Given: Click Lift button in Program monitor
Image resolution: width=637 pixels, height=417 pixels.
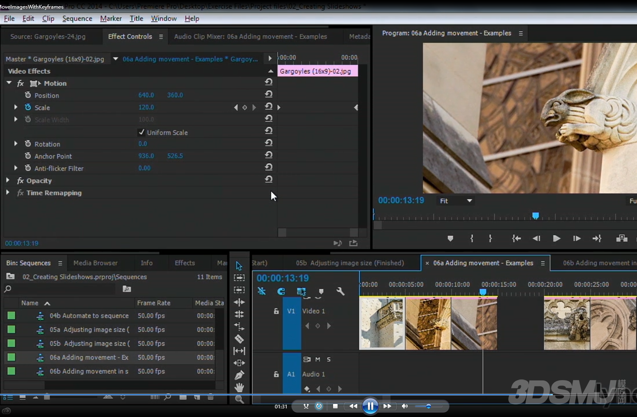Looking at the screenshot, I should 622,238.
